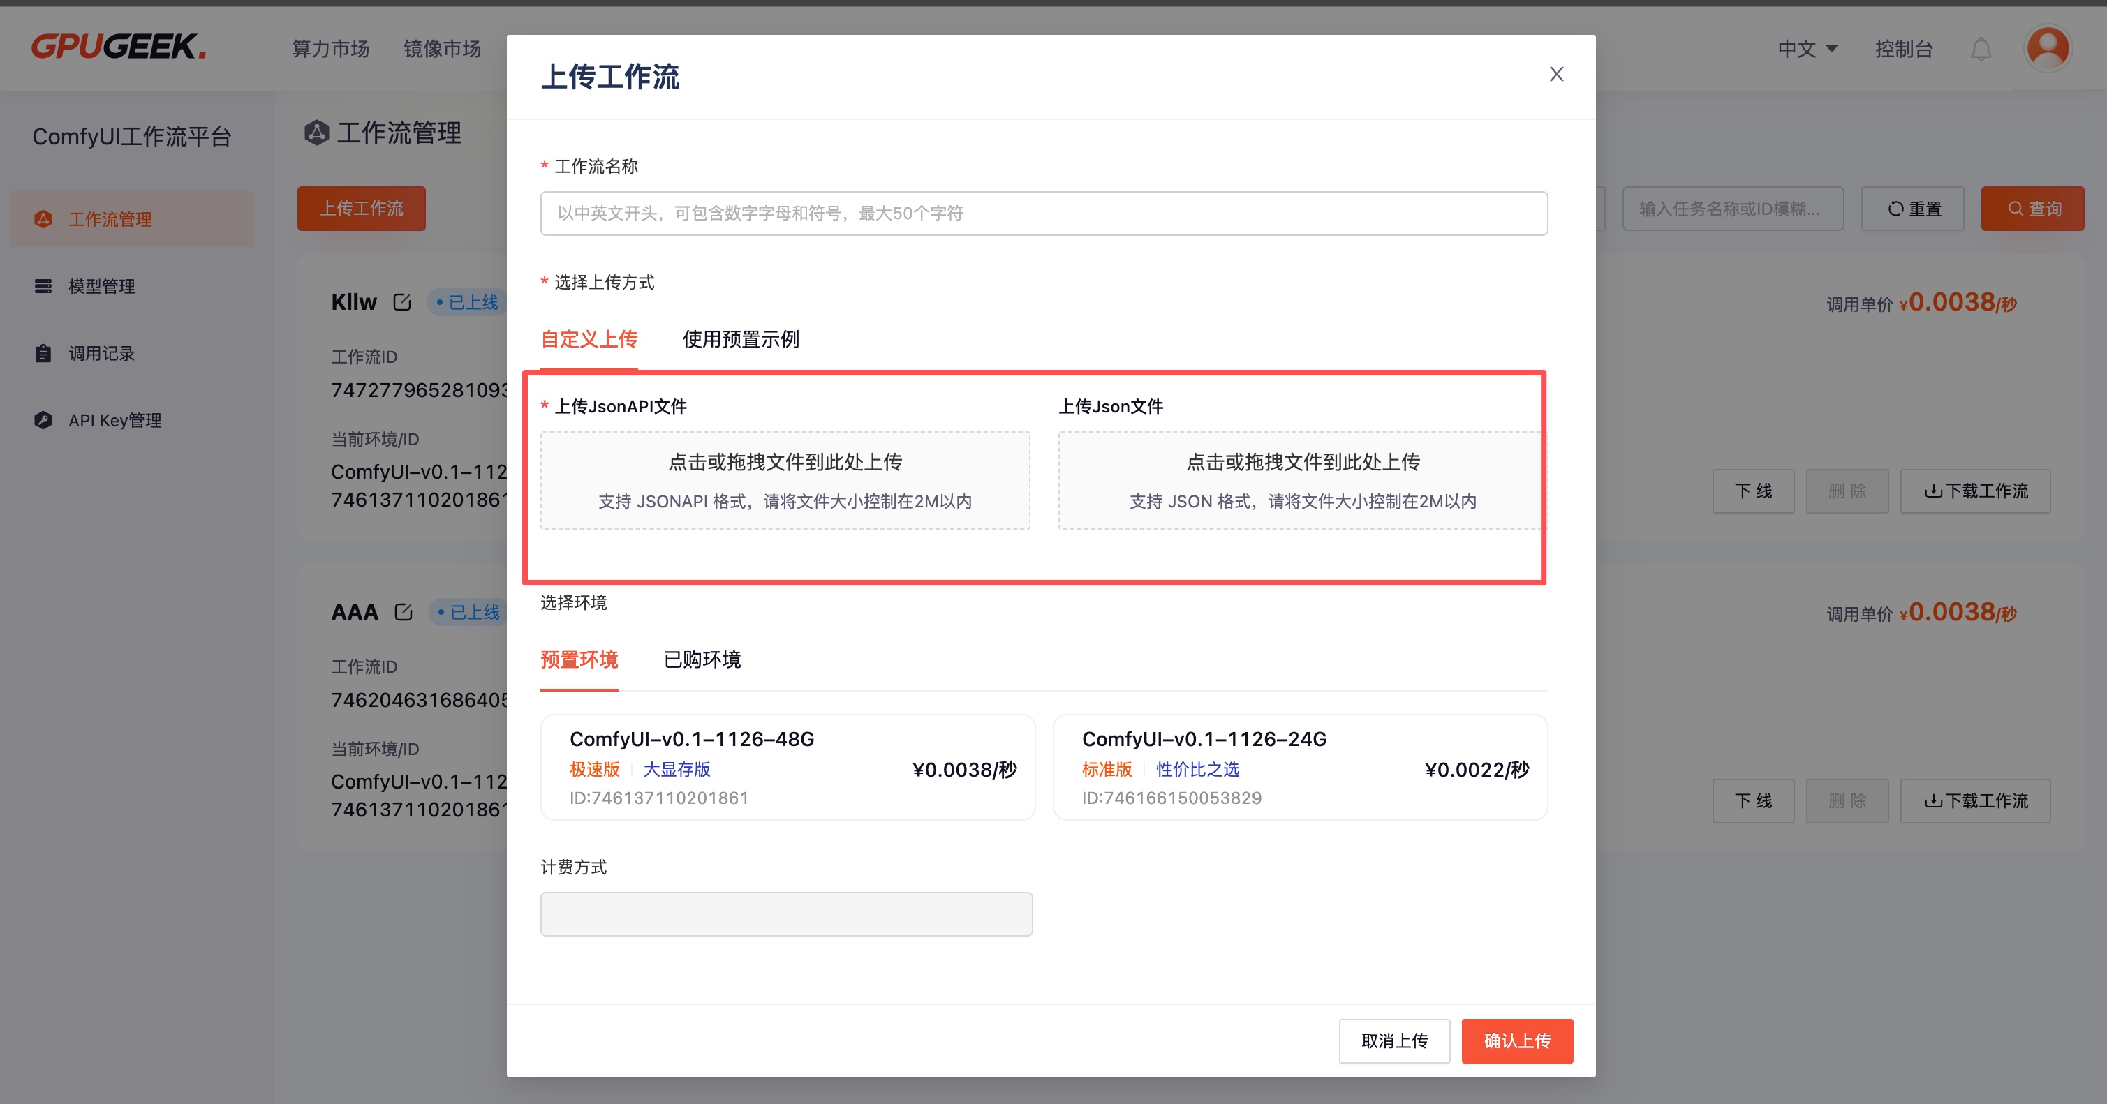2107x1104 pixels.
Task: Select the ComfyUI-v0.1-1126-24G environment card
Action: pos(1300,767)
